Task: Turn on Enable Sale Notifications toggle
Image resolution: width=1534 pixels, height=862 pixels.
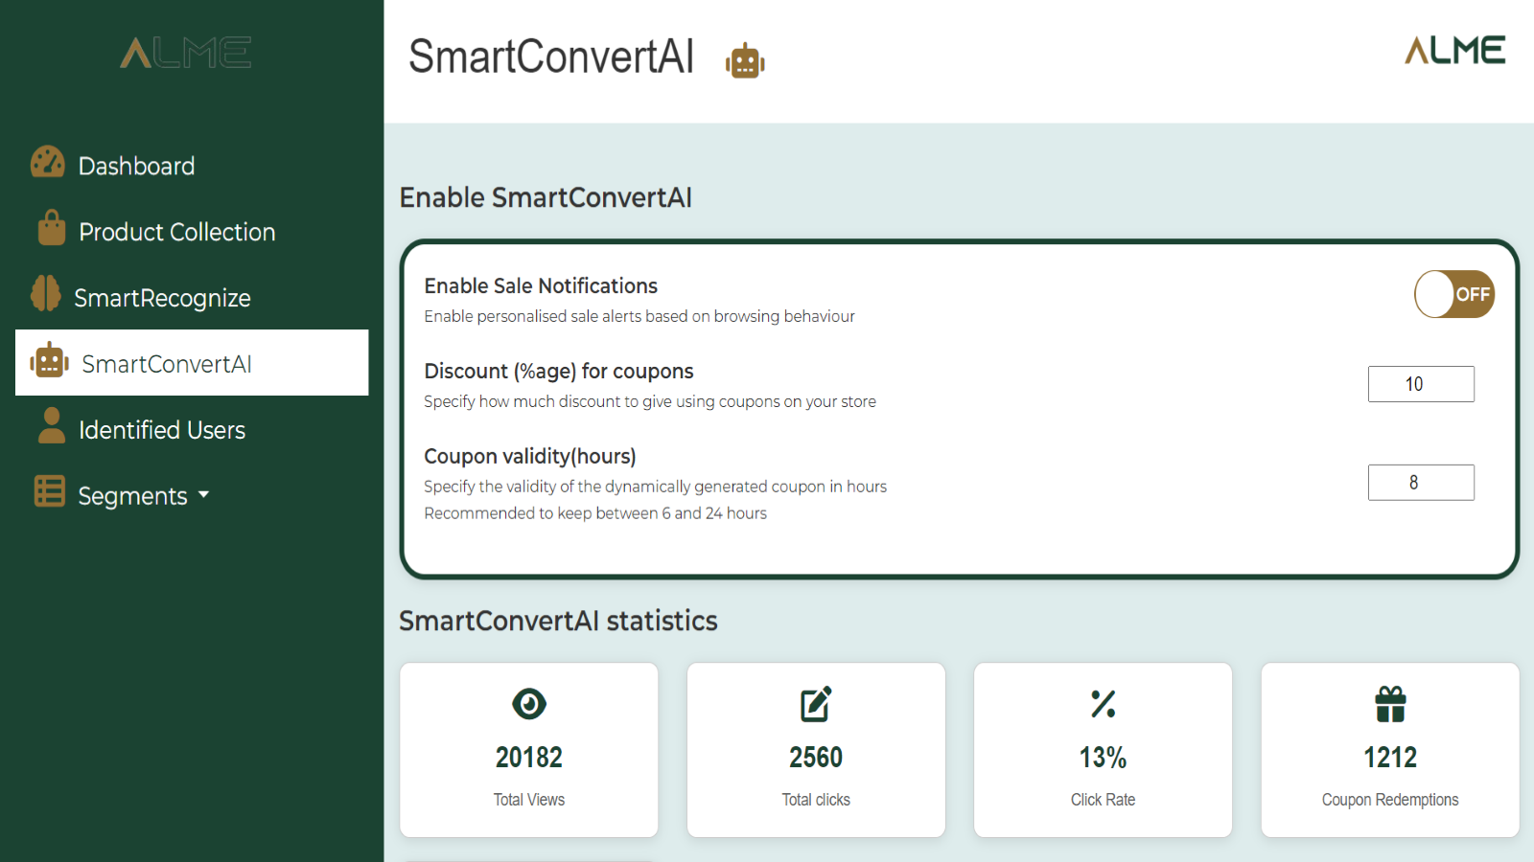Action: click(x=1454, y=294)
